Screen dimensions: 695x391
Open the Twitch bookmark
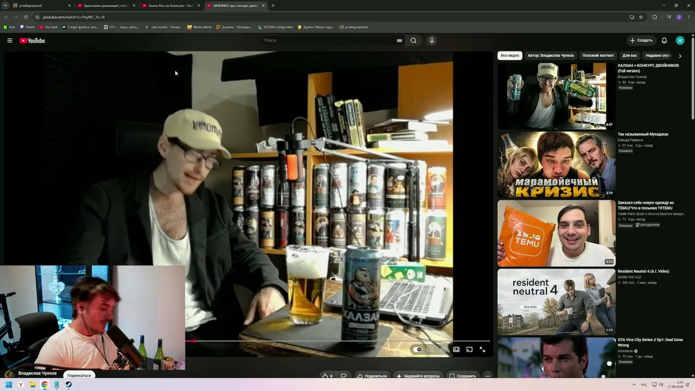27,27
